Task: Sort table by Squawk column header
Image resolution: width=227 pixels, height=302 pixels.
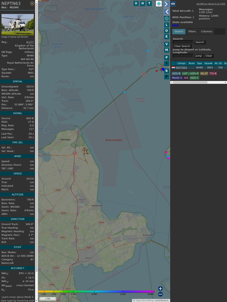Action: [x=208, y=63]
